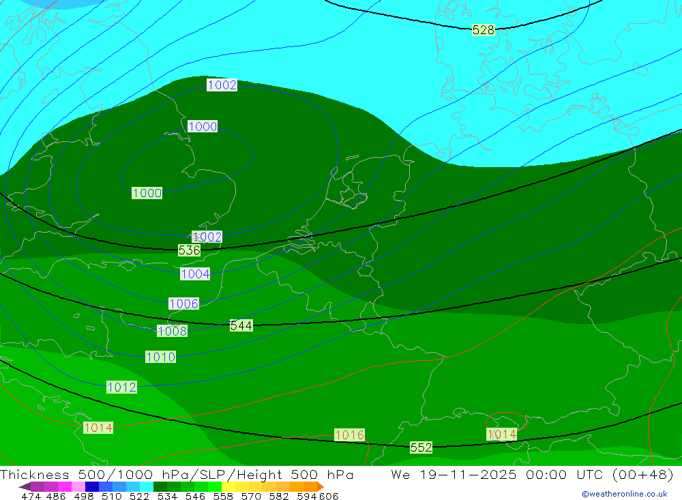Click the 536 height contour label
The height and width of the screenshot is (500, 682).
point(189,250)
